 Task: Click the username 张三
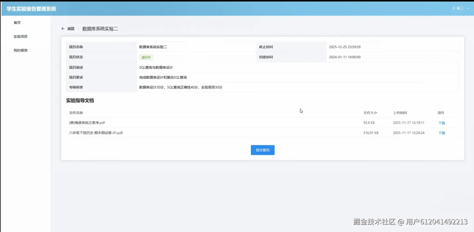point(460,9)
